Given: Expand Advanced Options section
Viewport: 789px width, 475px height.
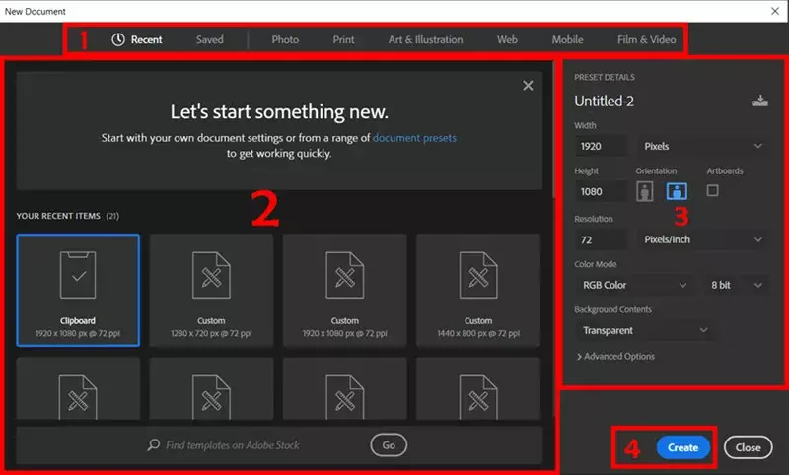Looking at the screenshot, I should pyautogui.click(x=615, y=356).
